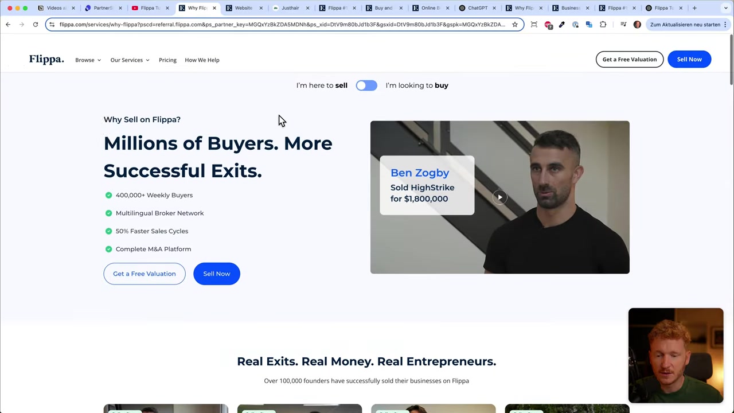Expand the Browse dropdown
Screen dimensions: 734x413
pos(88,60)
